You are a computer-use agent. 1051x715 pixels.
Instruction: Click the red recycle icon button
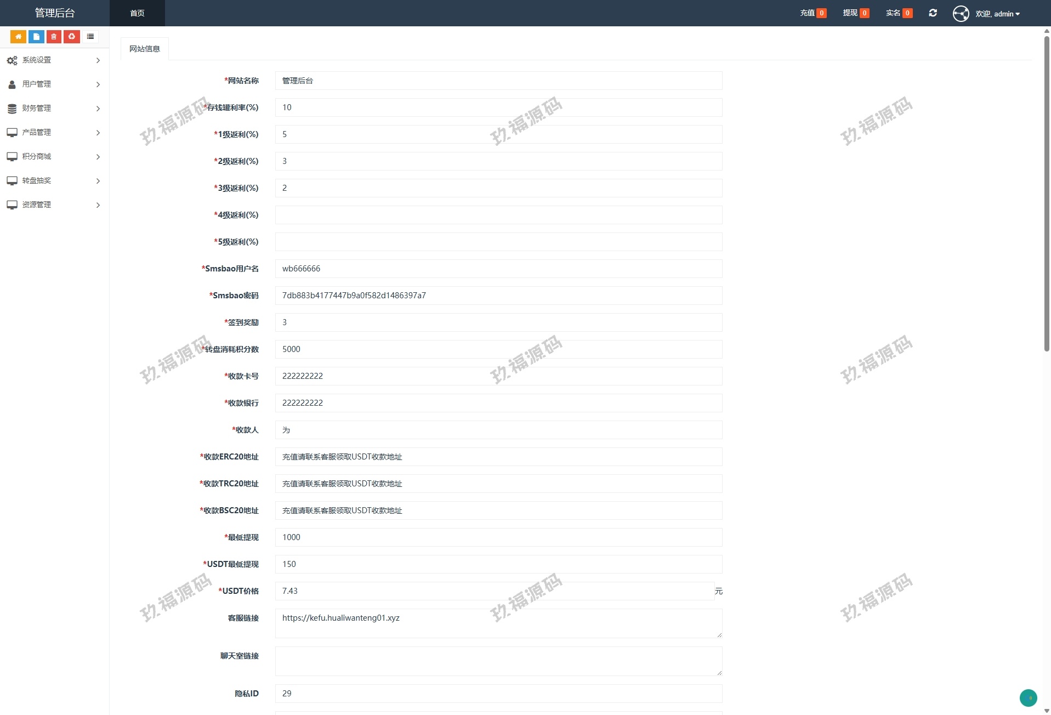[71, 37]
